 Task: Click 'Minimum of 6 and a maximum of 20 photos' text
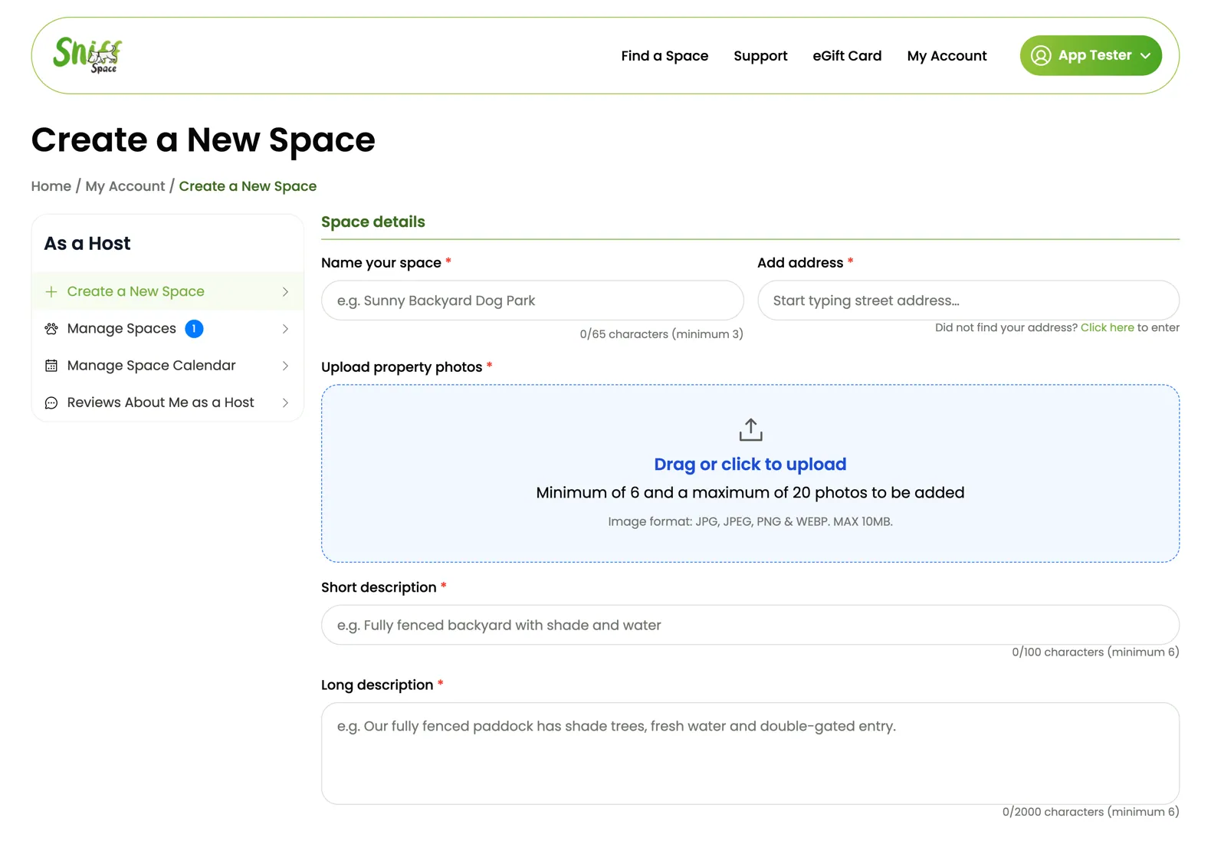(x=750, y=492)
